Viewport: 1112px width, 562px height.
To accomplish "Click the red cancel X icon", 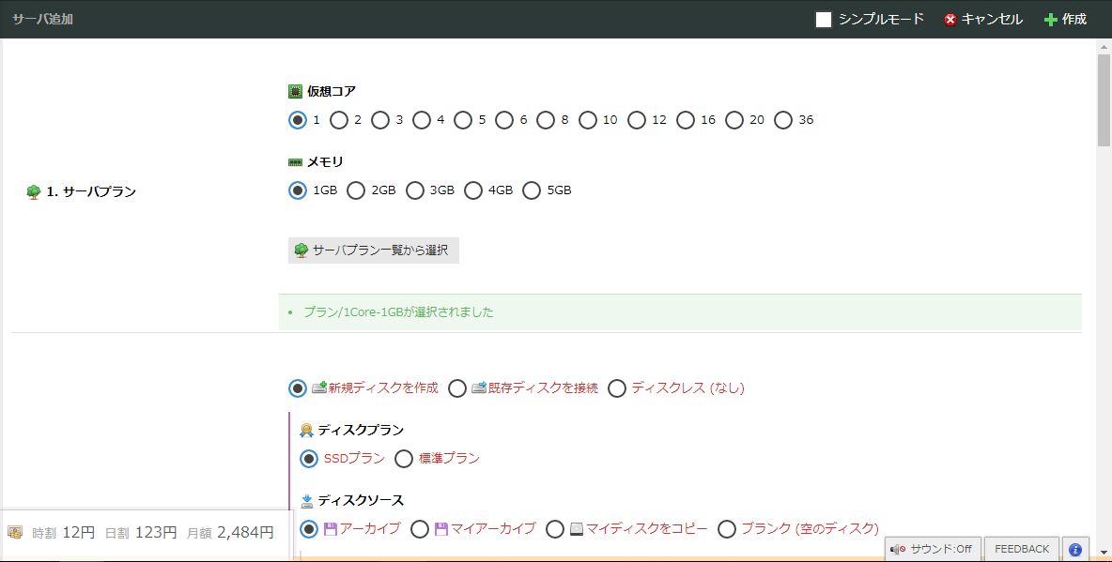I will point(950,20).
